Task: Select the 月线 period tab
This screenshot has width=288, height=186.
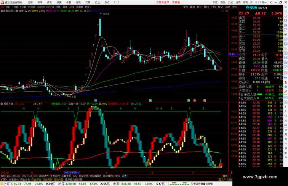Action: tap(72, 7)
